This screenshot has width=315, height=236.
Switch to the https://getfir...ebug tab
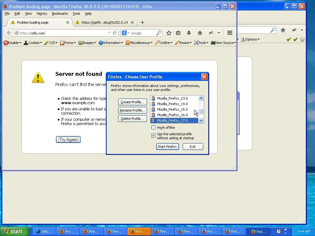pyautogui.click(x=104, y=22)
